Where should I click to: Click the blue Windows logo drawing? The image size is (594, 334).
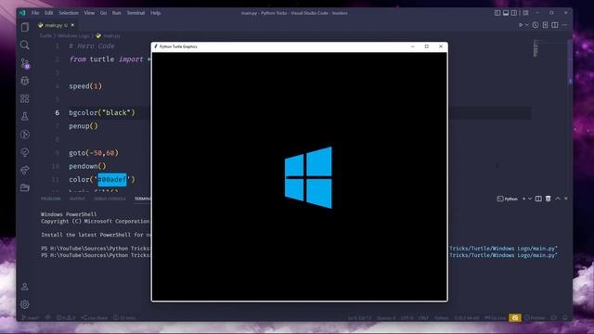(x=308, y=177)
